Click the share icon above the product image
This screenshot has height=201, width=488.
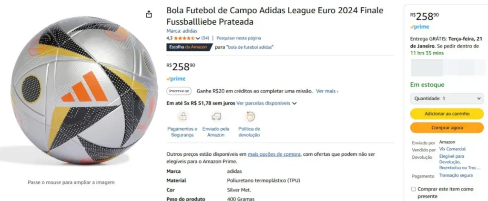pyautogui.click(x=149, y=14)
